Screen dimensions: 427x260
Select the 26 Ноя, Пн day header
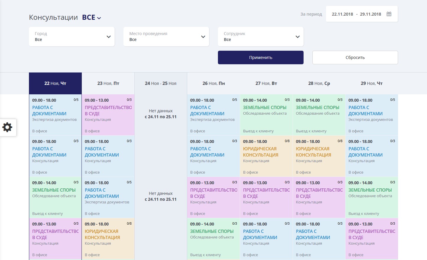click(213, 83)
